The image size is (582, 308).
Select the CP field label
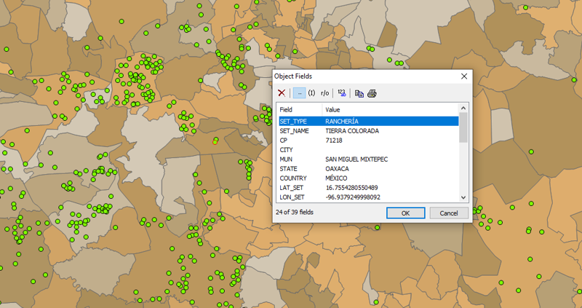[x=283, y=141]
